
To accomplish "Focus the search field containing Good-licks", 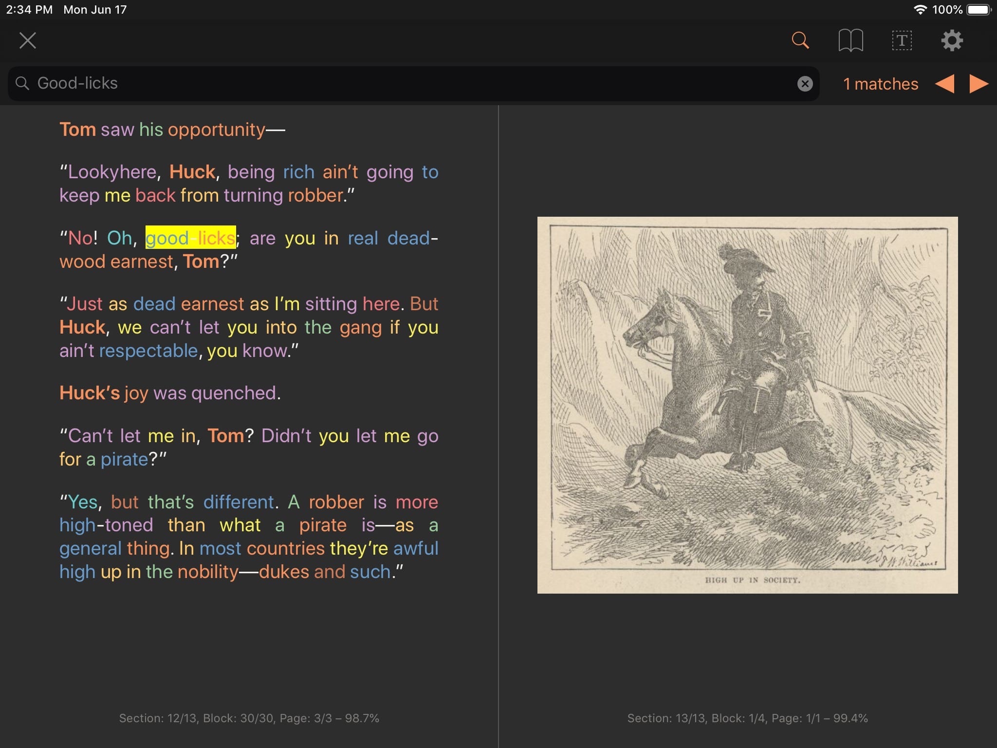I will (x=413, y=84).
